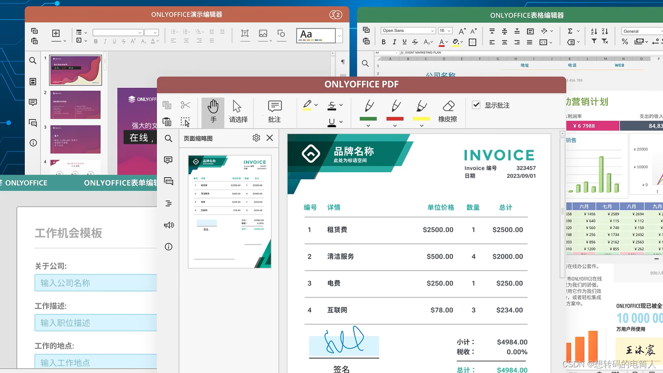The image size is (663, 373).
Task: Select the red pen color swatch
Action: pos(395,119)
